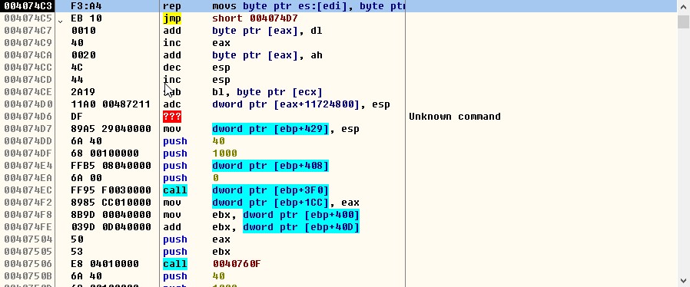This screenshot has height=287, width=690.
Task: Click hex bytes 039D 0D040000
Action: point(111,227)
